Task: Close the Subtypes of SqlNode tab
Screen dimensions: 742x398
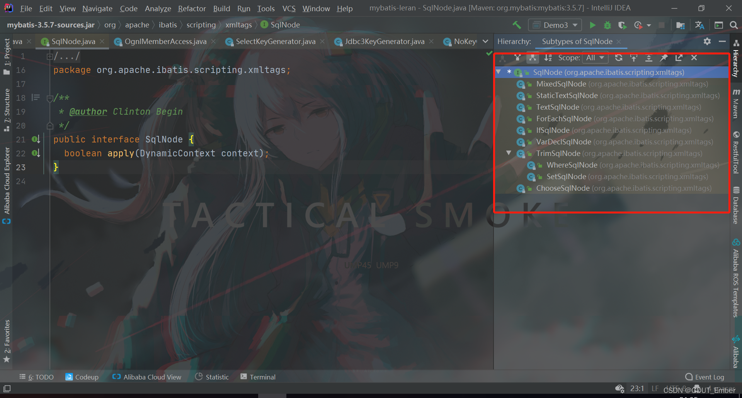Action: (x=619, y=41)
